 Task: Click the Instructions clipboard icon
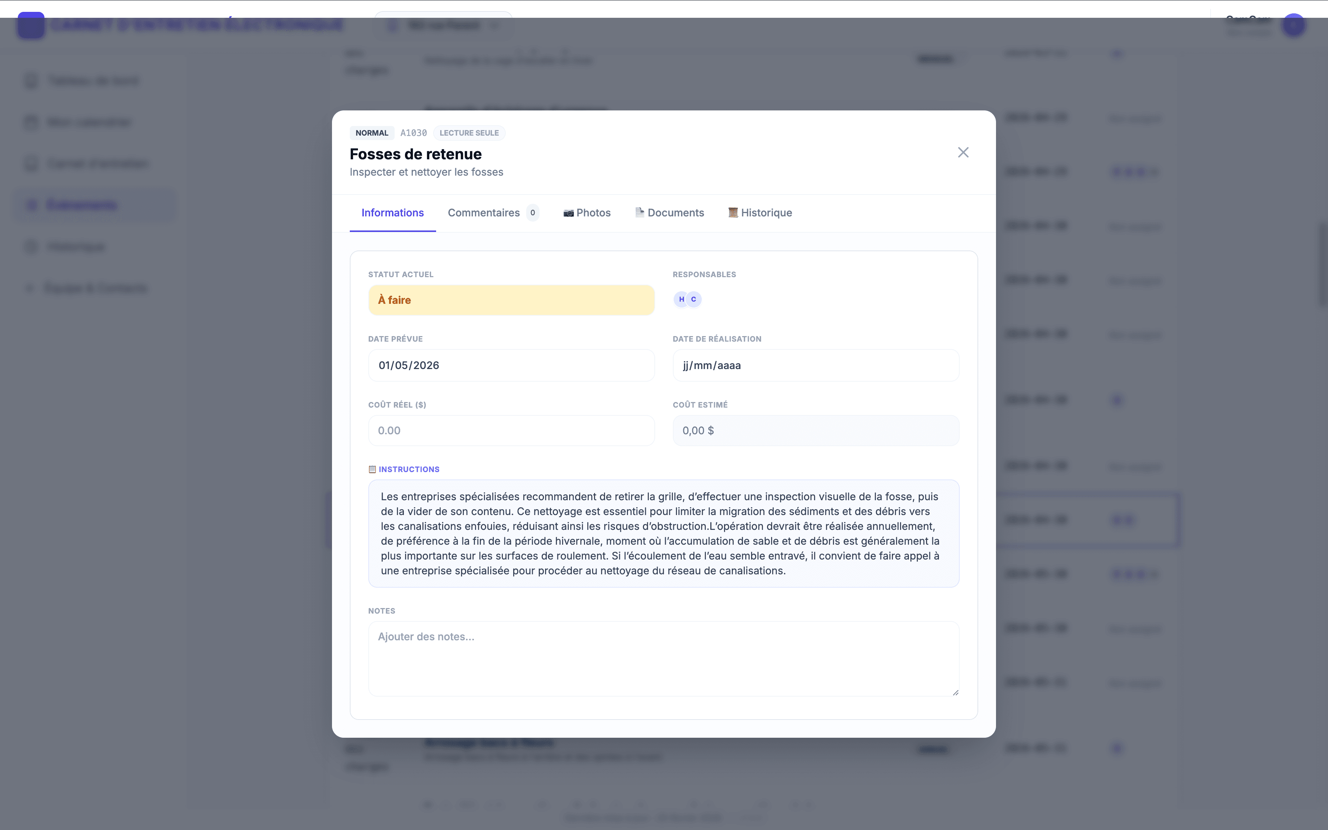tap(372, 469)
